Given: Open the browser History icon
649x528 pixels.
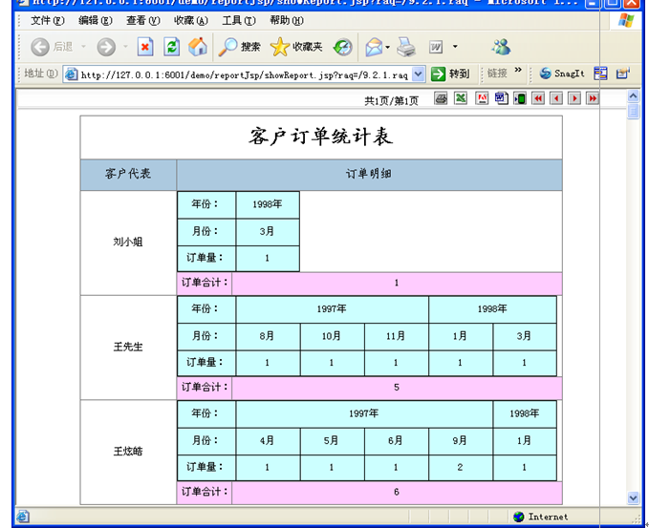Looking at the screenshot, I should [343, 47].
